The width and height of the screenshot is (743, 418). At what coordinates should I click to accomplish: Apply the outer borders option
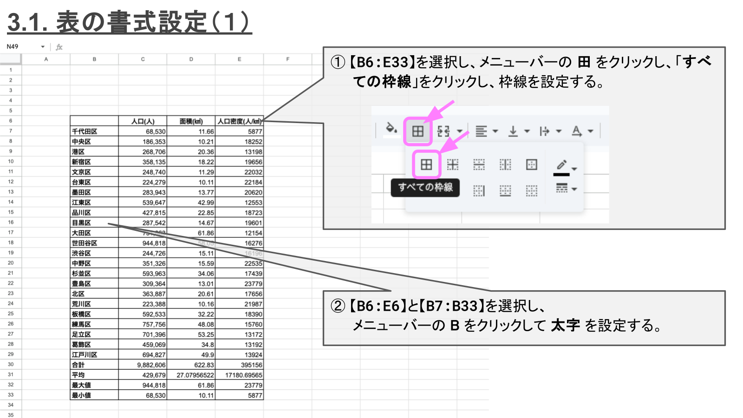pyautogui.click(x=532, y=164)
